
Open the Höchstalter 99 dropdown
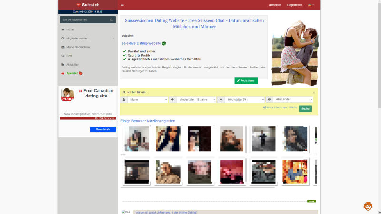pos(244,99)
